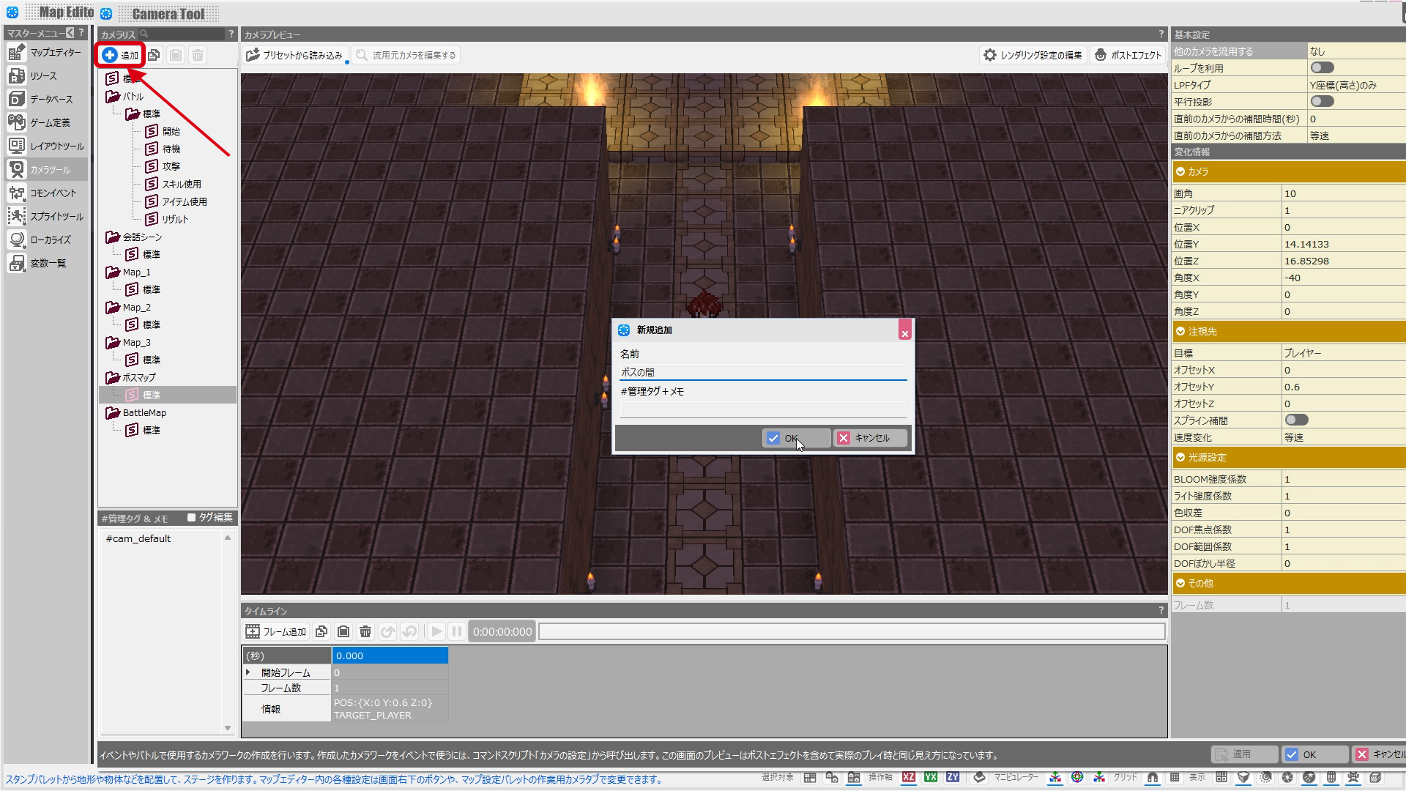The height and width of the screenshot is (791, 1406).
Task: Click the フレーム追加 button
Action: click(x=276, y=631)
